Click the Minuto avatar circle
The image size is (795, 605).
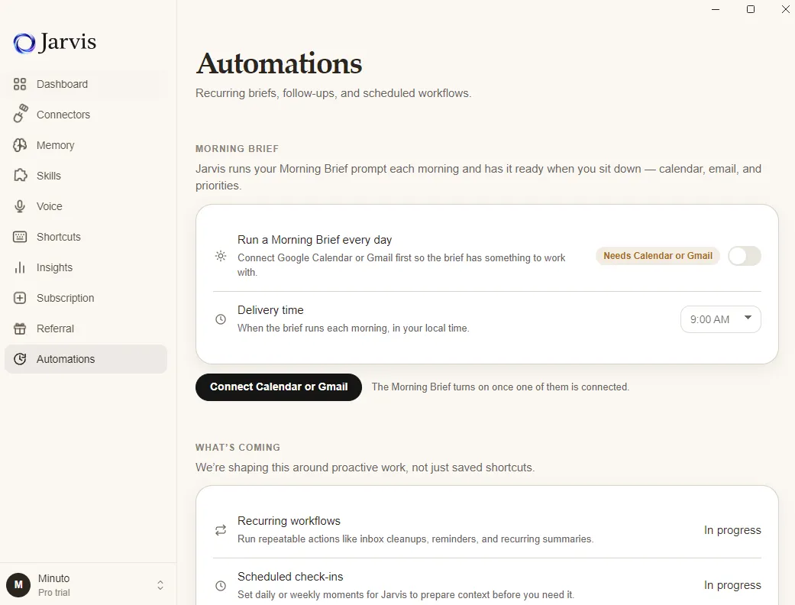tap(18, 584)
